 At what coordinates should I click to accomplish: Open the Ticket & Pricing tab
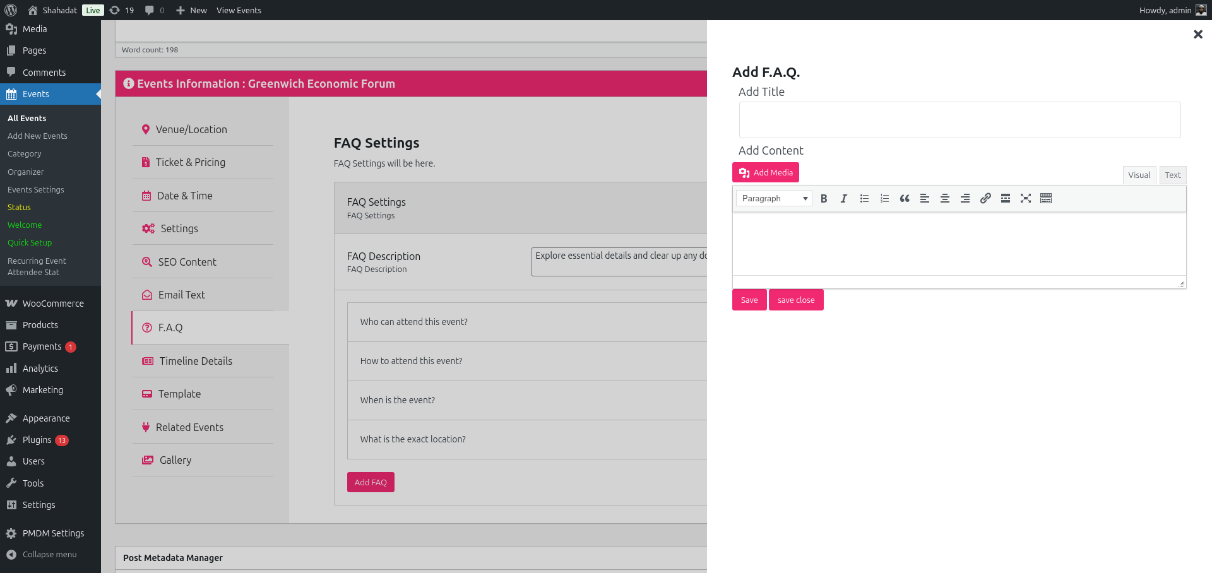point(203,162)
